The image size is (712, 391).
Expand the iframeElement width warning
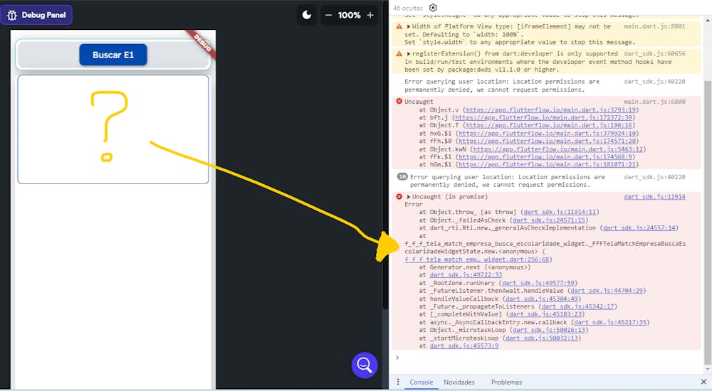click(409, 27)
